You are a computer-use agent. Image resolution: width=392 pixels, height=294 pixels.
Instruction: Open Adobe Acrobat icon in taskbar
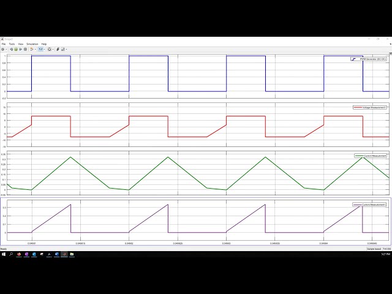49,254
